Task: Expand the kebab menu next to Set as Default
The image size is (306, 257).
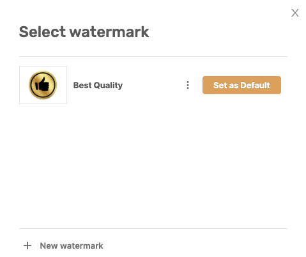Action: point(188,85)
